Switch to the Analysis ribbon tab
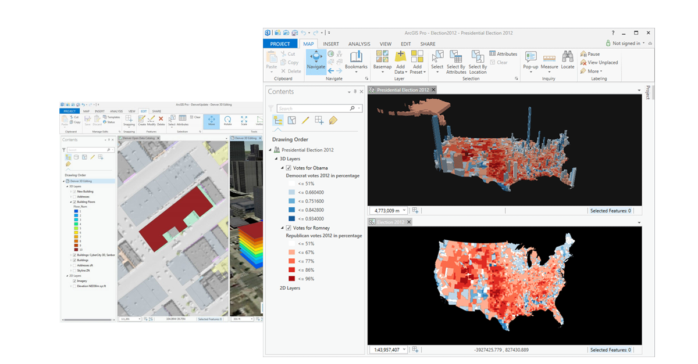This screenshot has height=364, width=698. (359, 44)
